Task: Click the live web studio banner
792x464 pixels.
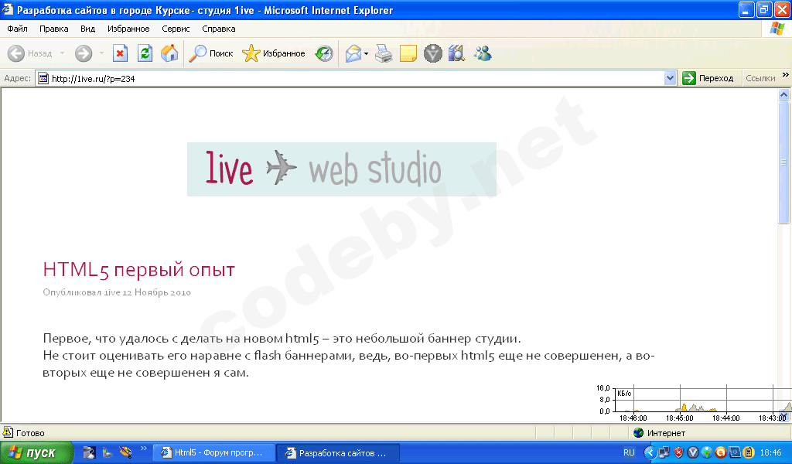Action: [x=341, y=169]
